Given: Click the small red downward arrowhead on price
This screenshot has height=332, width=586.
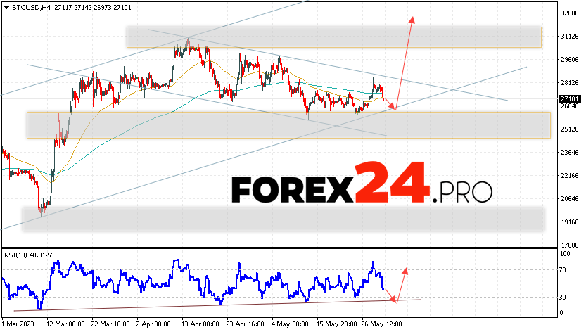Looking at the screenshot, I should (393, 108).
